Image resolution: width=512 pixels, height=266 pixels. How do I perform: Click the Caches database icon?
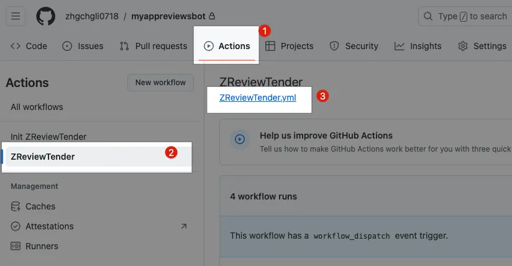coord(16,206)
